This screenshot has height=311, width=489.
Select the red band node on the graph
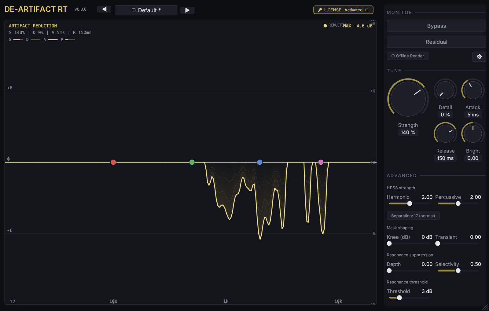[x=113, y=162]
